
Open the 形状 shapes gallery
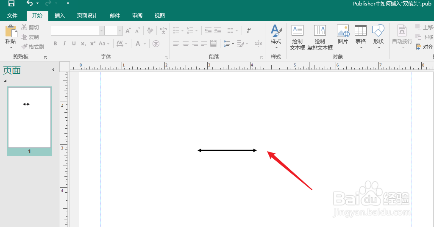pyautogui.click(x=378, y=37)
